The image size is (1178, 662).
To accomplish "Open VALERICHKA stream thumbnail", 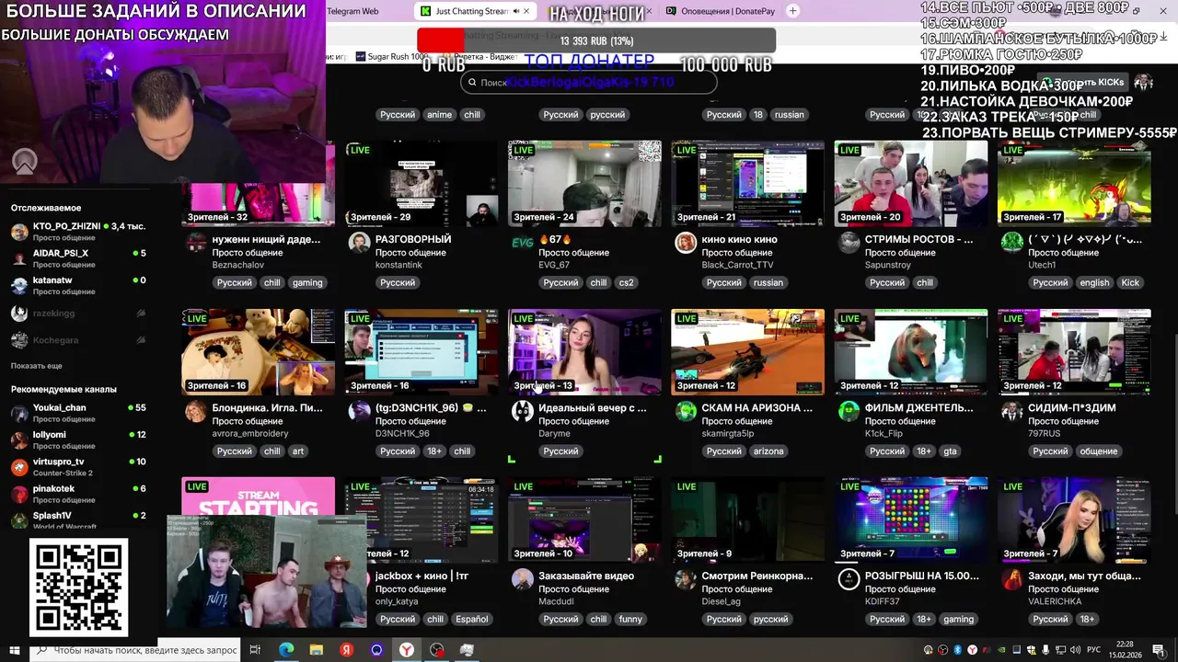I will pos(1074,519).
